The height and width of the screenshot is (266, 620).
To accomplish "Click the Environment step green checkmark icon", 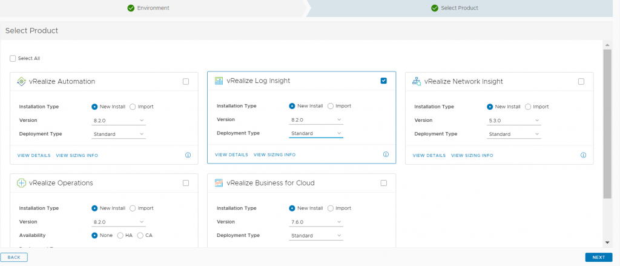I will [x=131, y=8].
